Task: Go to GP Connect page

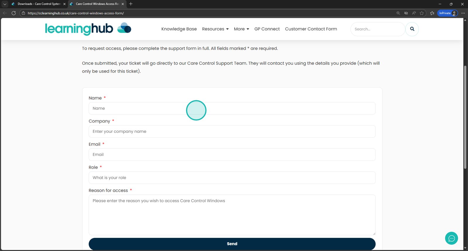Action: coord(267,29)
